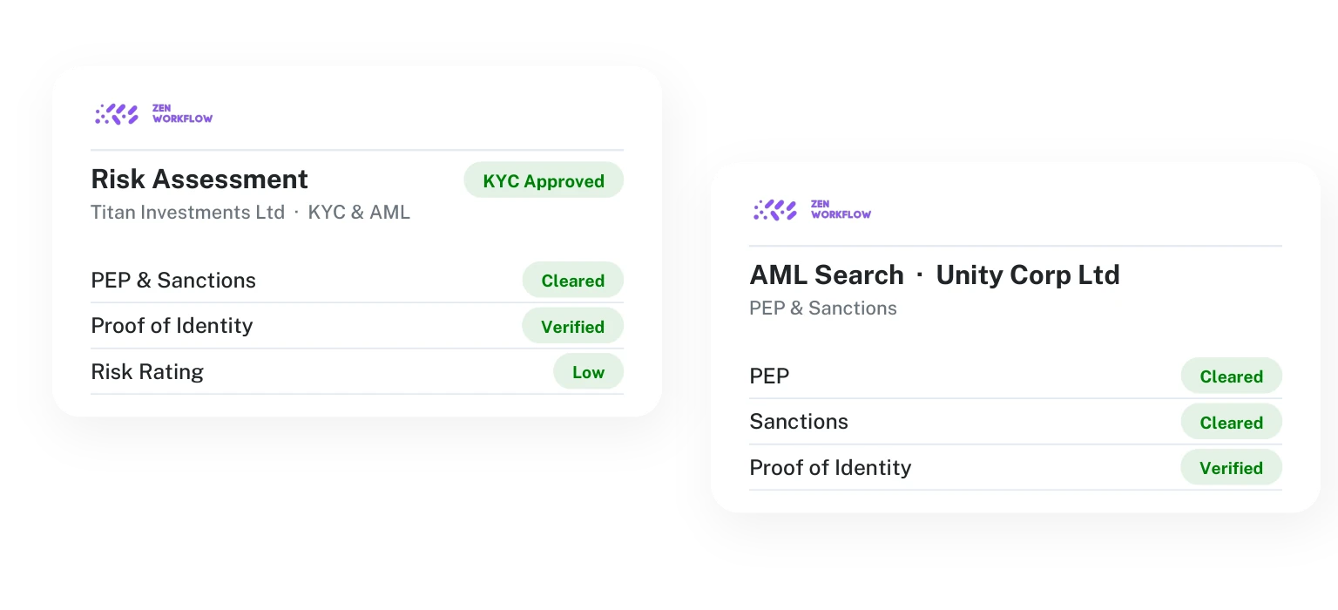
Task: Click the Verified badge on Risk Assessment card
Action: (x=572, y=326)
